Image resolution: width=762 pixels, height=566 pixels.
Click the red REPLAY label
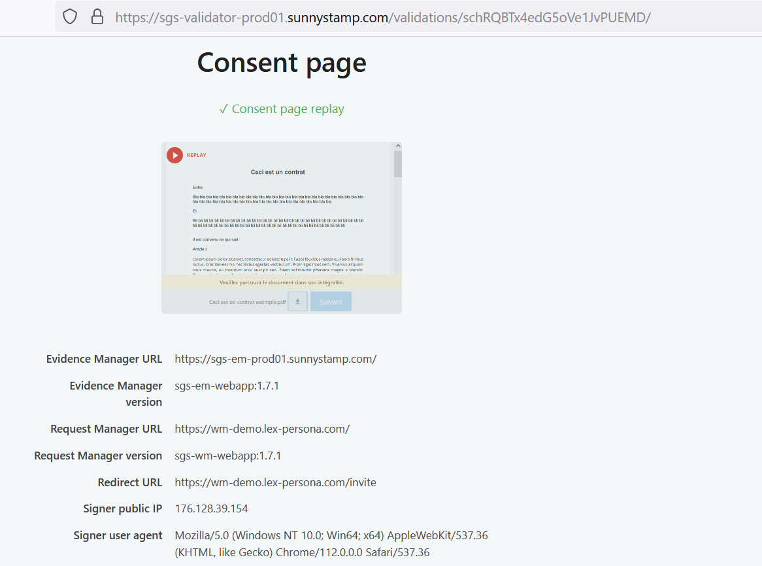pos(196,155)
